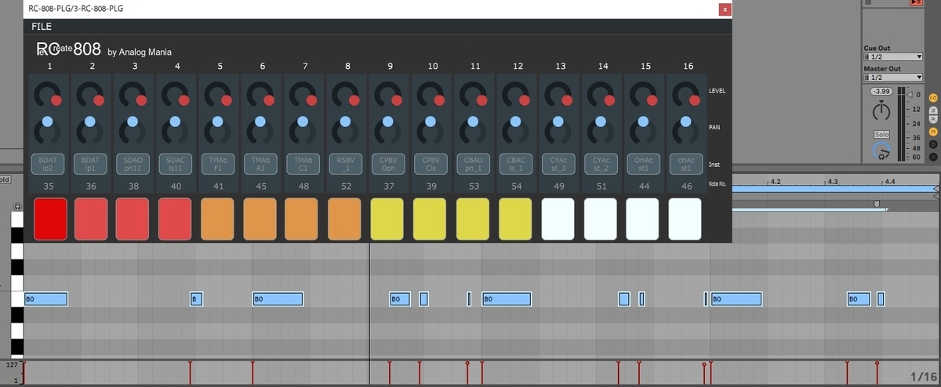Trigger the white pad under note 46

point(685,219)
